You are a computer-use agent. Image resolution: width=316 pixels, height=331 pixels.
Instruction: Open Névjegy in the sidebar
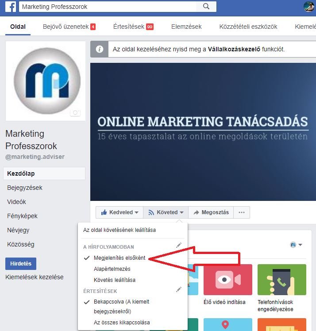tap(18, 230)
